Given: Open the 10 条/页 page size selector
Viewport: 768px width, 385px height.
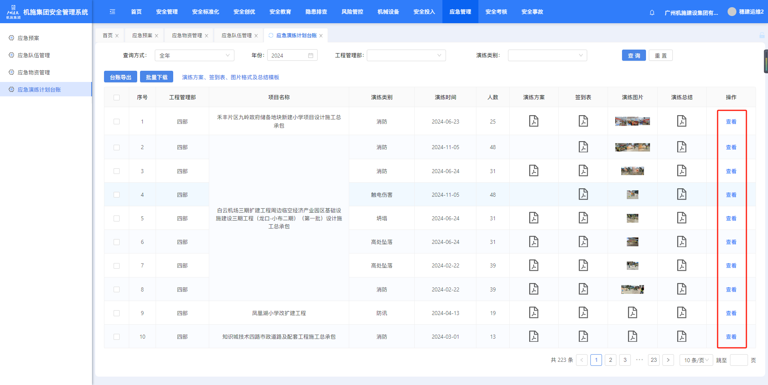Looking at the screenshot, I should (x=696, y=360).
